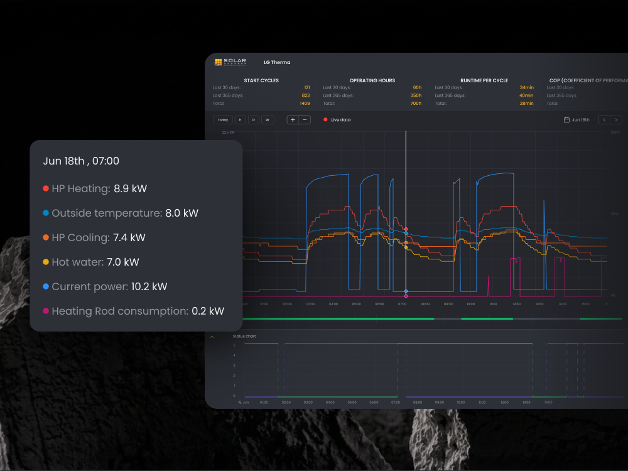Click HP Cooling 7.4 kW entry
The height and width of the screenshot is (471, 628).
[x=94, y=237]
